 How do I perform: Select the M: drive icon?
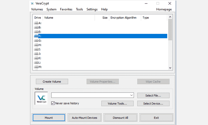(36, 67)
